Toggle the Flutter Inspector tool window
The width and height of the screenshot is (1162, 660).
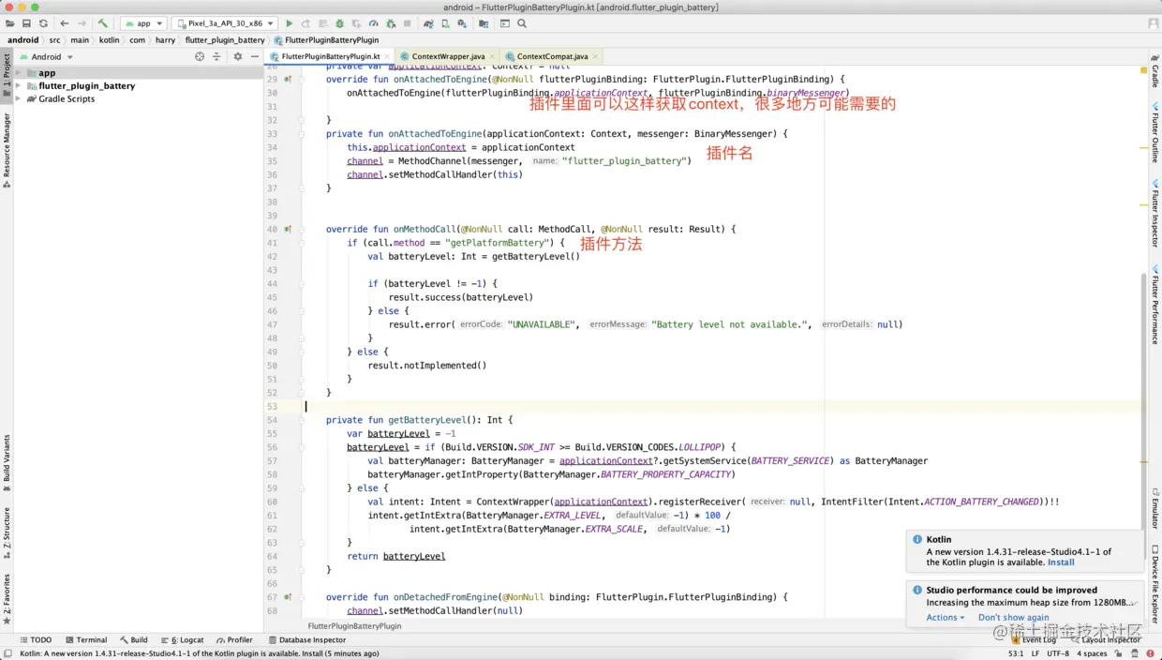[x=1155, y=215]
